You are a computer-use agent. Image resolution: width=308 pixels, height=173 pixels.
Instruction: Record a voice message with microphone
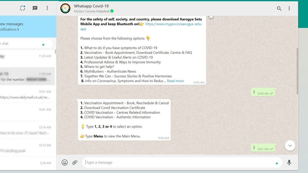click(289, 162)
